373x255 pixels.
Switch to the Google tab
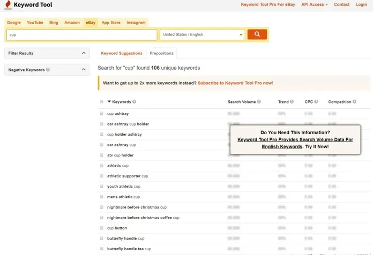(x=14, y=23)
